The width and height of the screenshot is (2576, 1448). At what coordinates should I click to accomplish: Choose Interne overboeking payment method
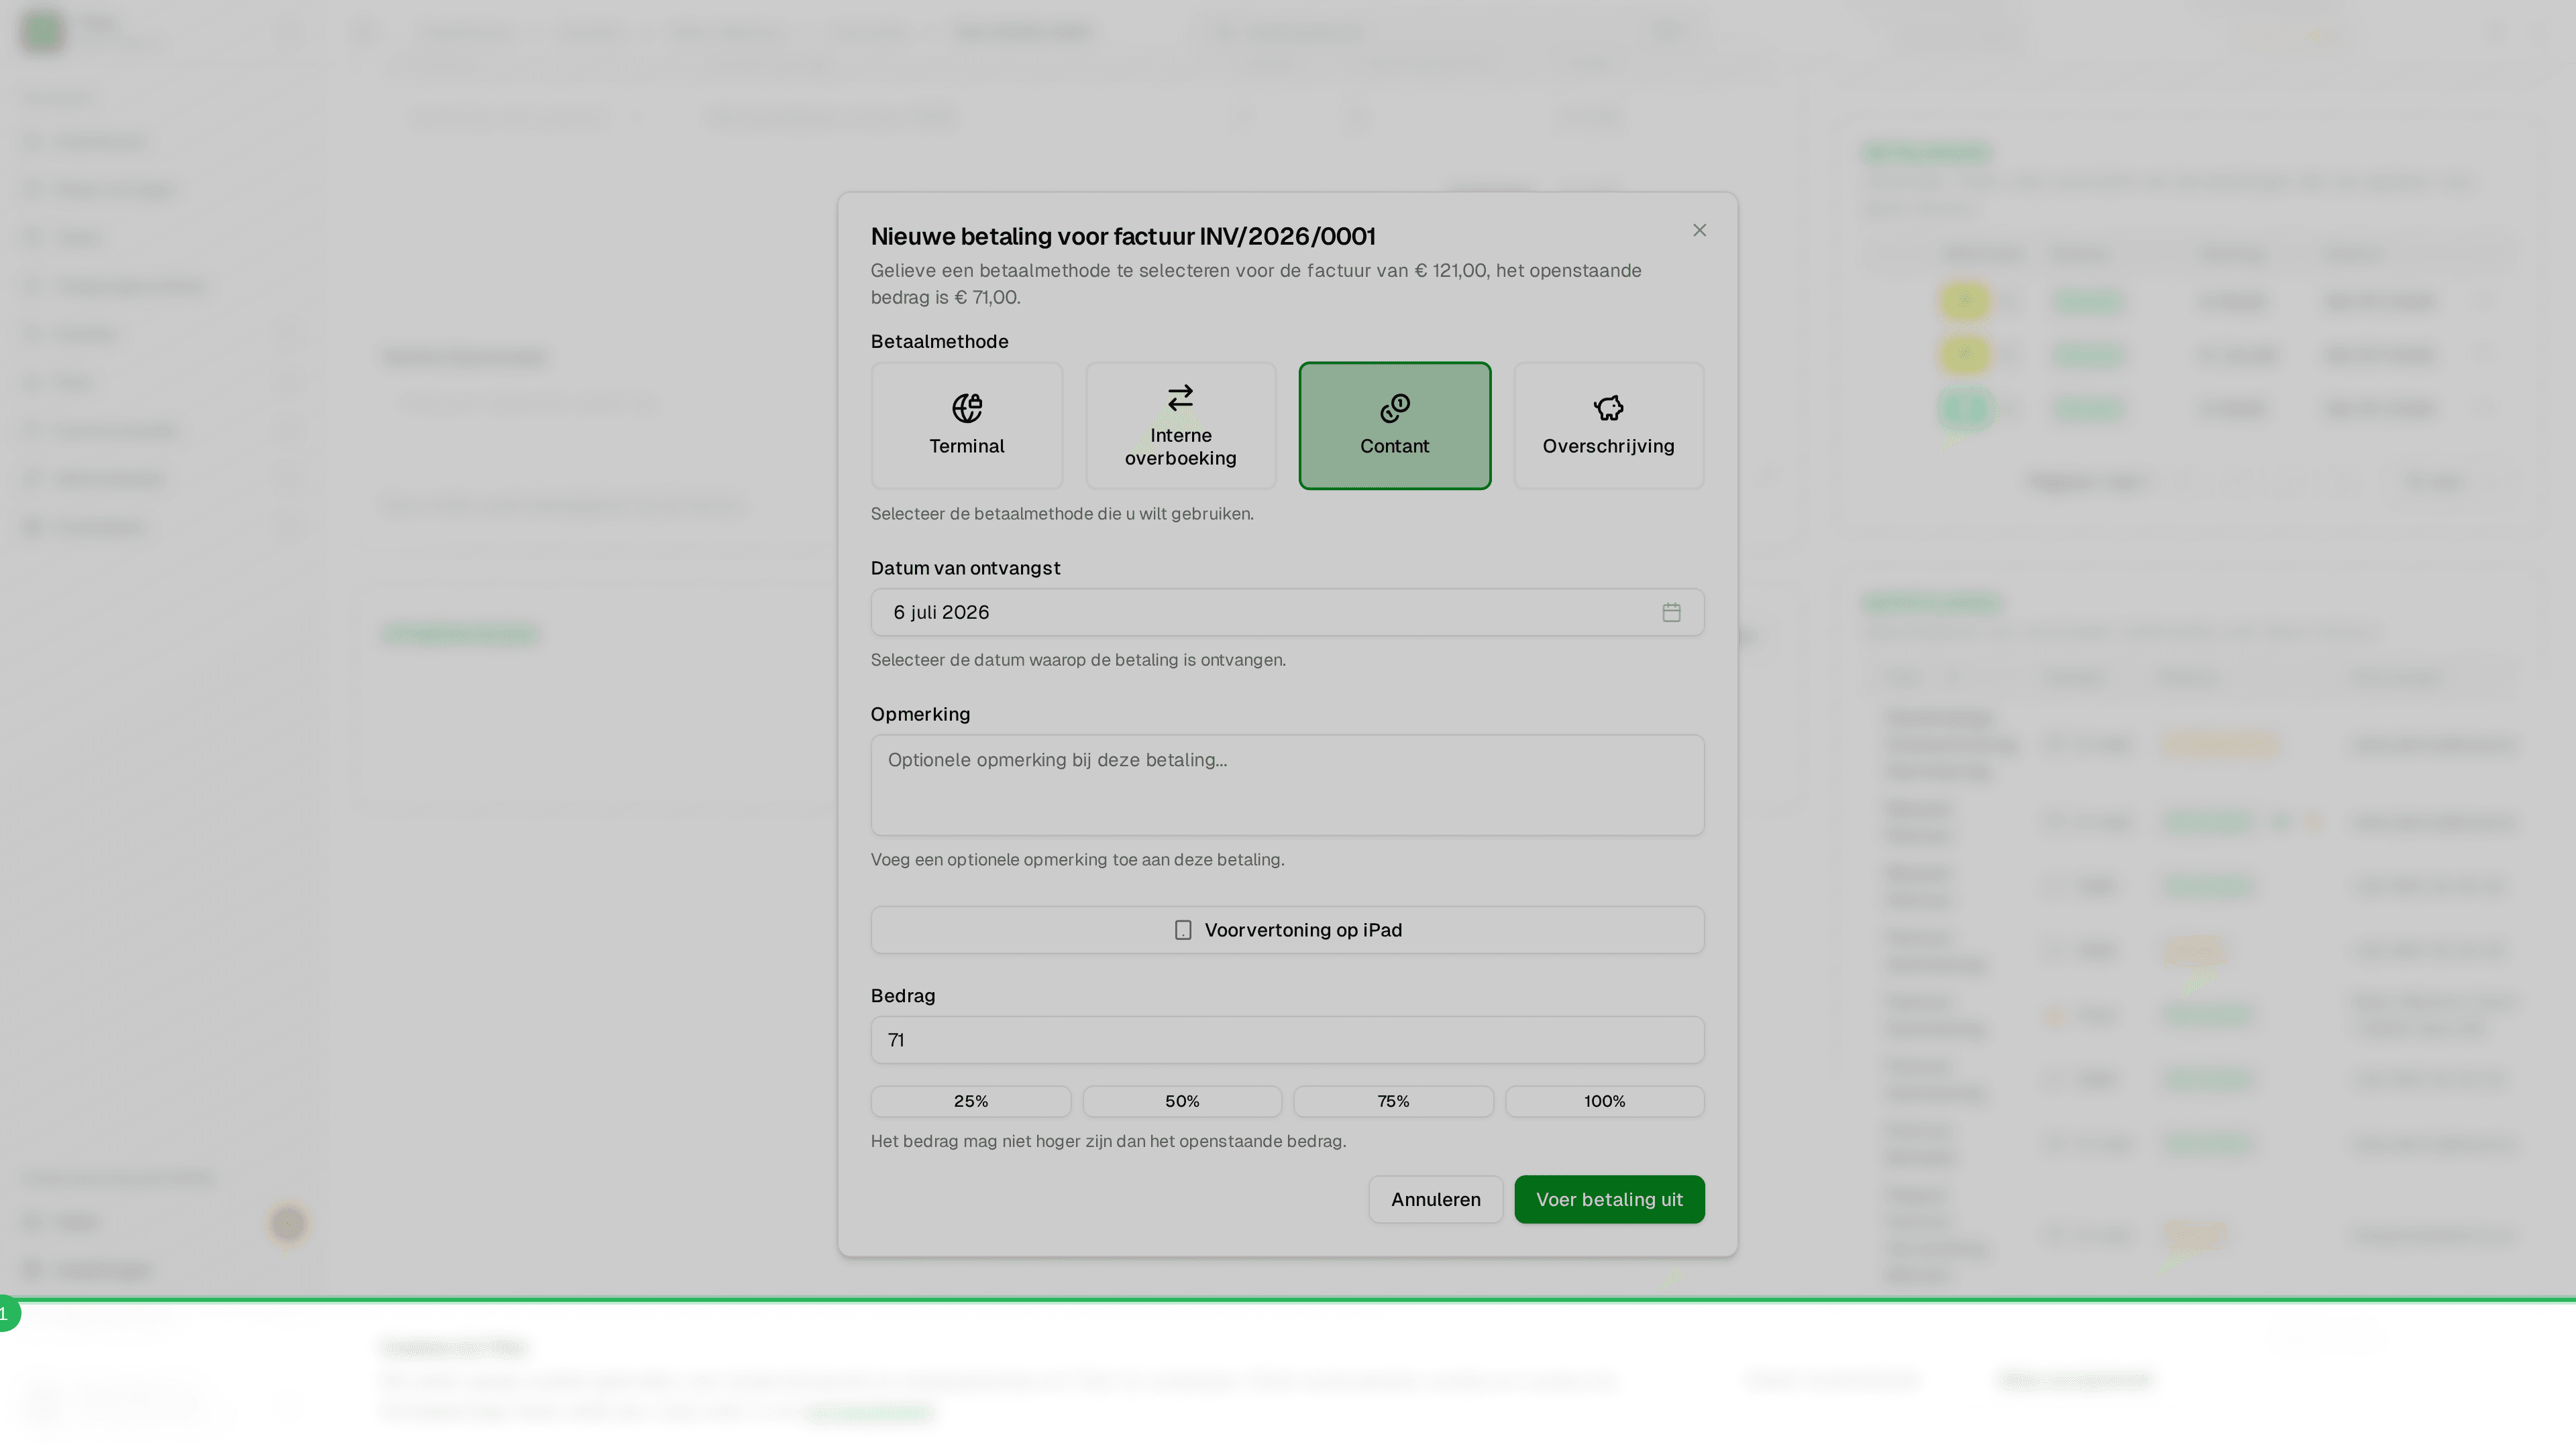pyautogui.click(x=1180, y=426)
